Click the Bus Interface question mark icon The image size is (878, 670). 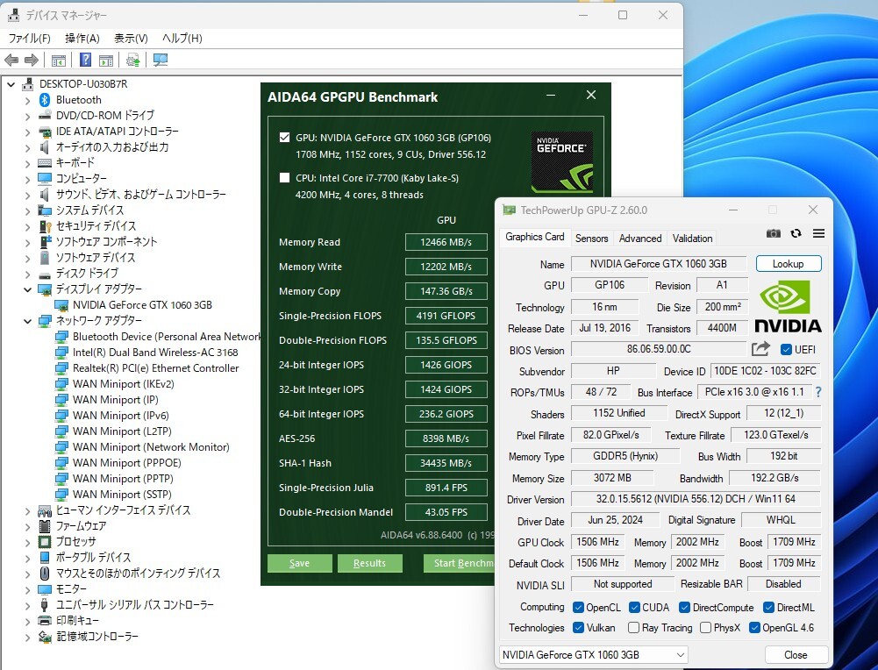[818, 392]
